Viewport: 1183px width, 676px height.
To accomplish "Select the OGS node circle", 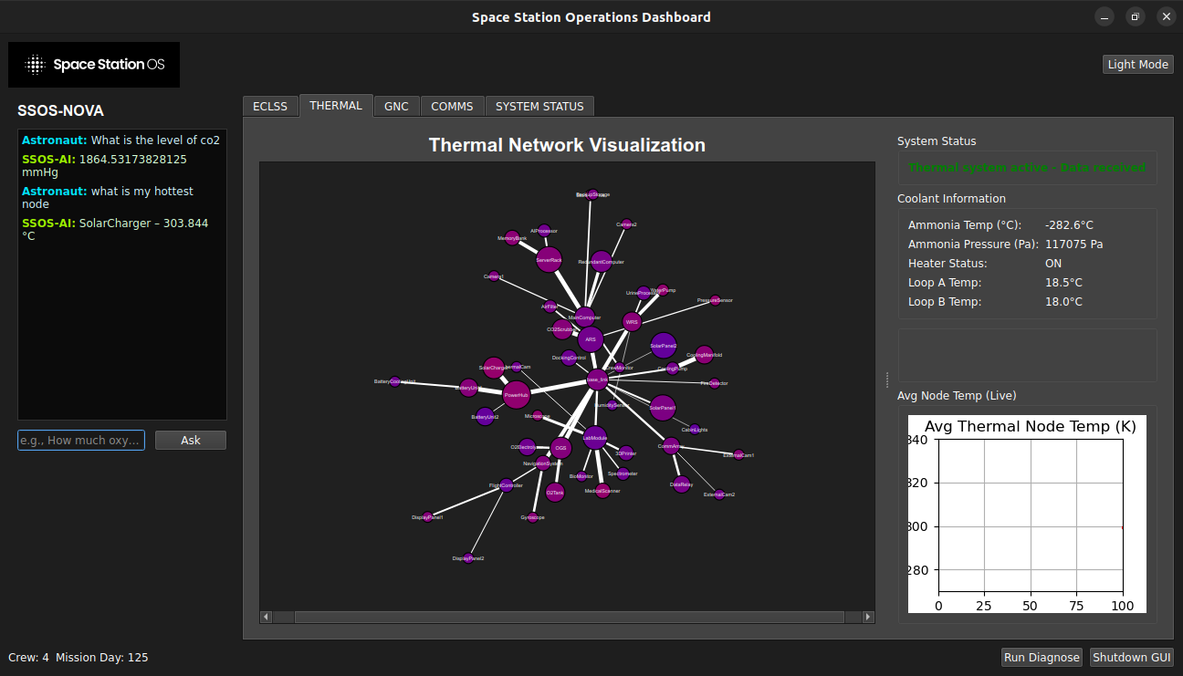I will [561, 448].
